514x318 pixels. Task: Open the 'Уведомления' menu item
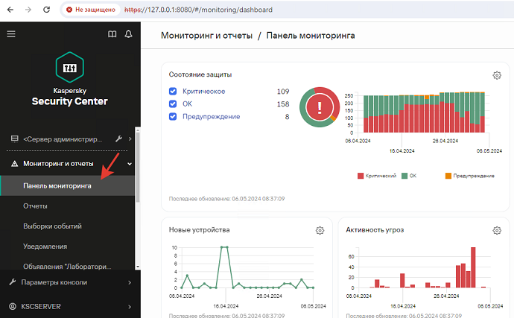[45, 247]
